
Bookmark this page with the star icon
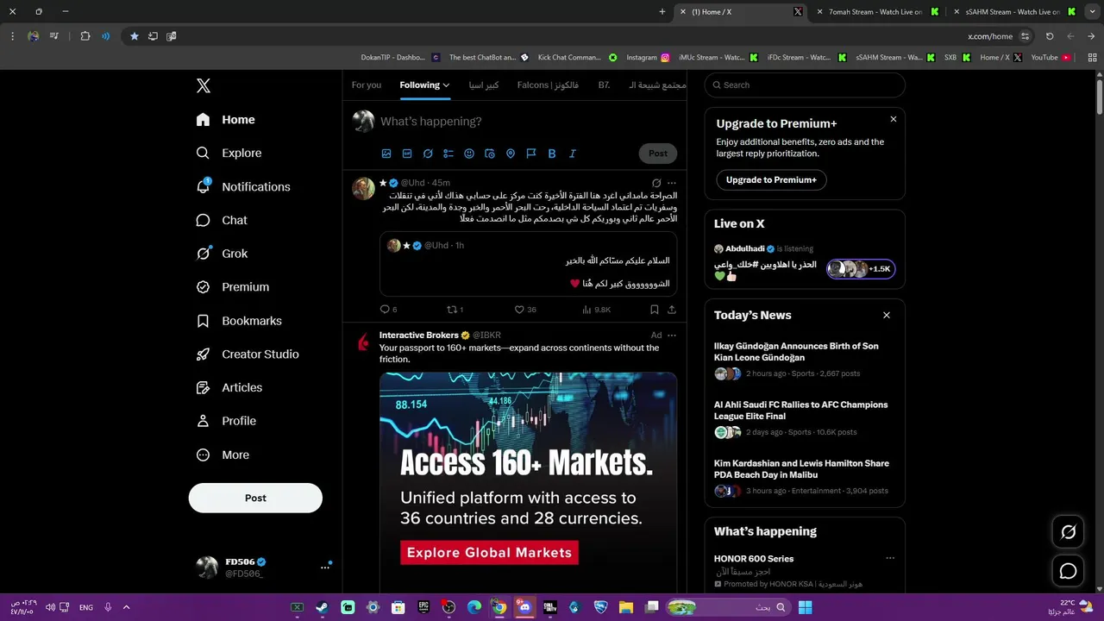pos(135,36)
